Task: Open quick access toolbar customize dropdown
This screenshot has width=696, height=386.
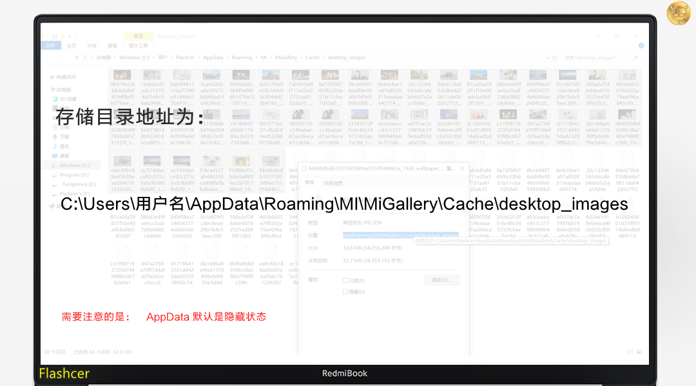Action: (x=70, y=36)
